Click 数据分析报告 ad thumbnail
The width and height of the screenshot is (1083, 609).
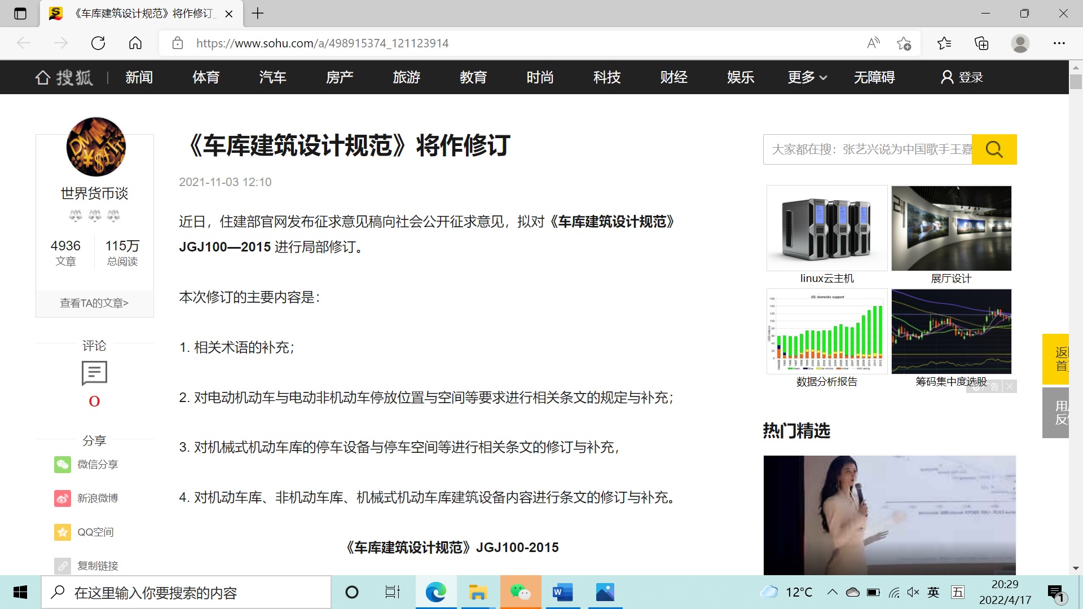[827, 331]
